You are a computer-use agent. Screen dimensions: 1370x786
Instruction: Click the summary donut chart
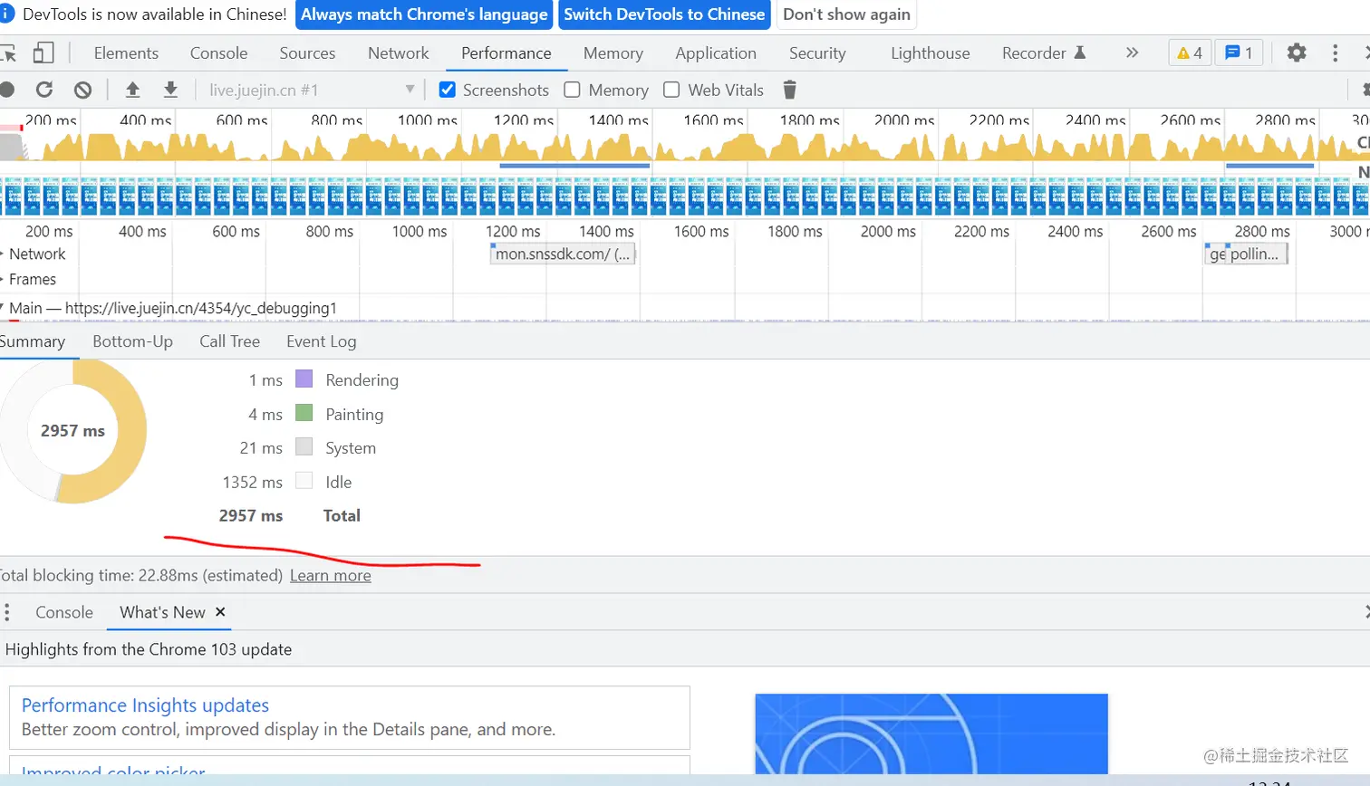click(x=72, y=431)
